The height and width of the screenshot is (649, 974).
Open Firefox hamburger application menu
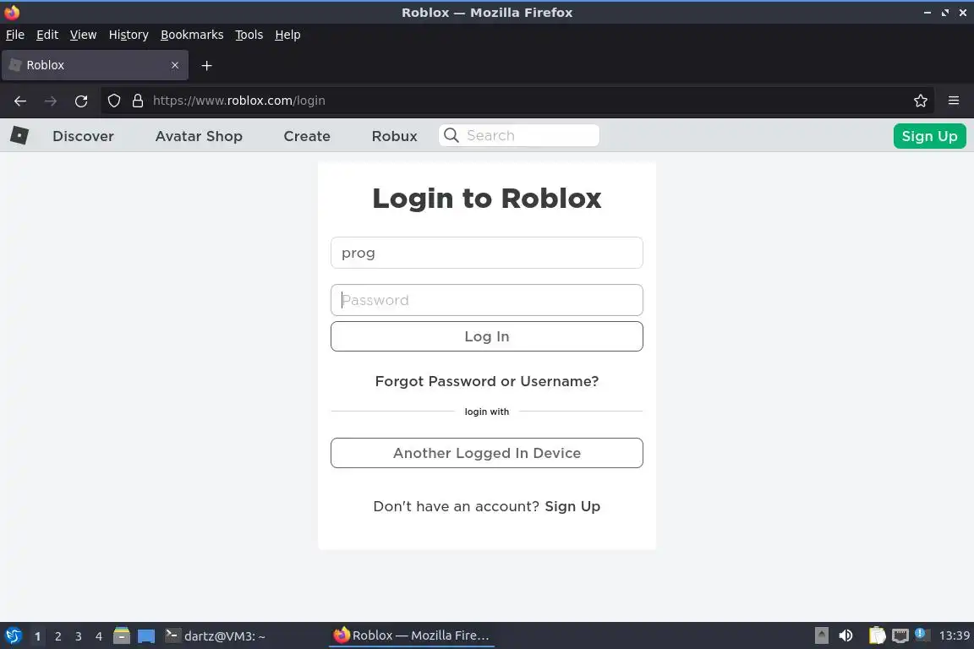(954, 101)
